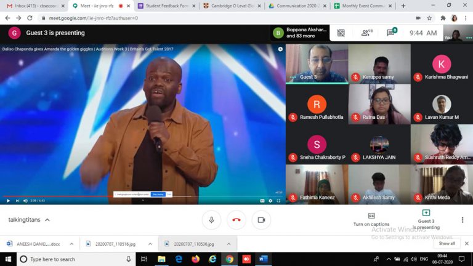The height and width of the screenshot is (266, 473).
Task: Open video player settings gear
Action: pos(270,201)
